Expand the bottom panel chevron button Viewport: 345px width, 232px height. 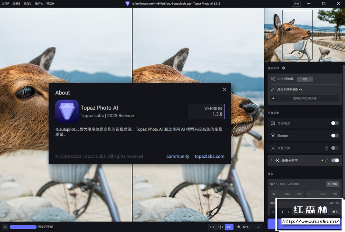[5, 227]
